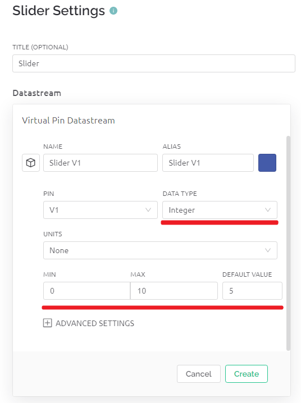Click the PIN dropdown chevron arrow

[x=148, y=210]
